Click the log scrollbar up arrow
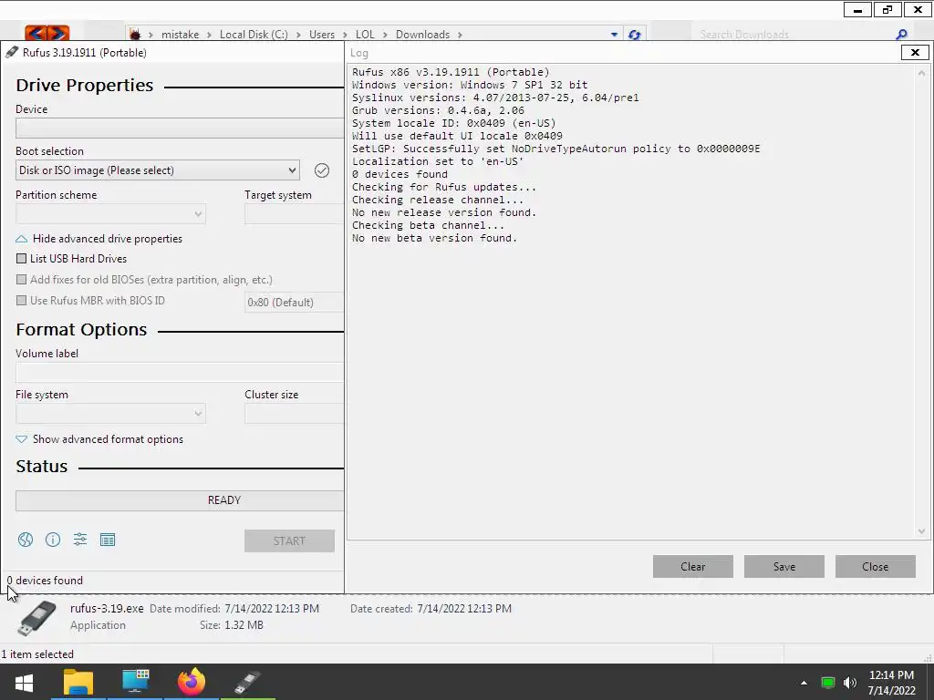Image resolution: width=934 pixels, height=700 pixels. tap(921, 73)
